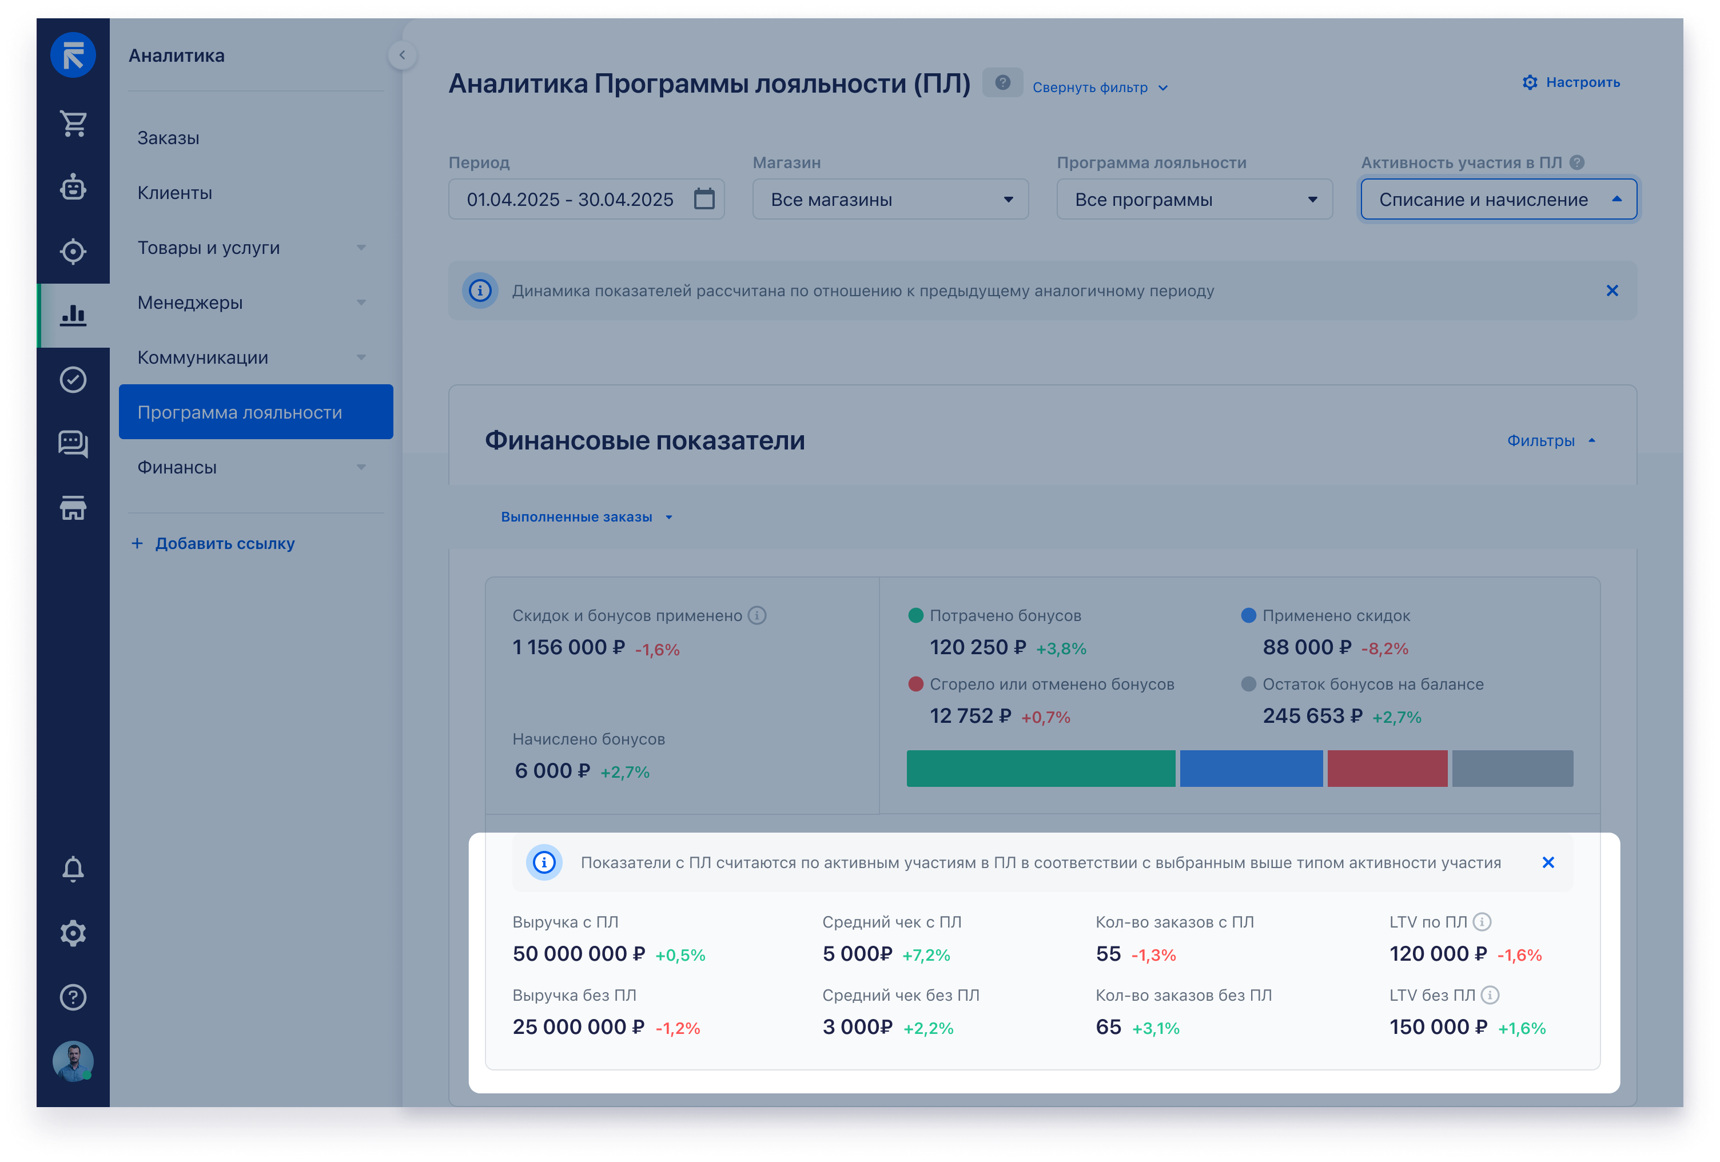Click the Остаток бонусов value 245 653 ₽

[1312, 716]
